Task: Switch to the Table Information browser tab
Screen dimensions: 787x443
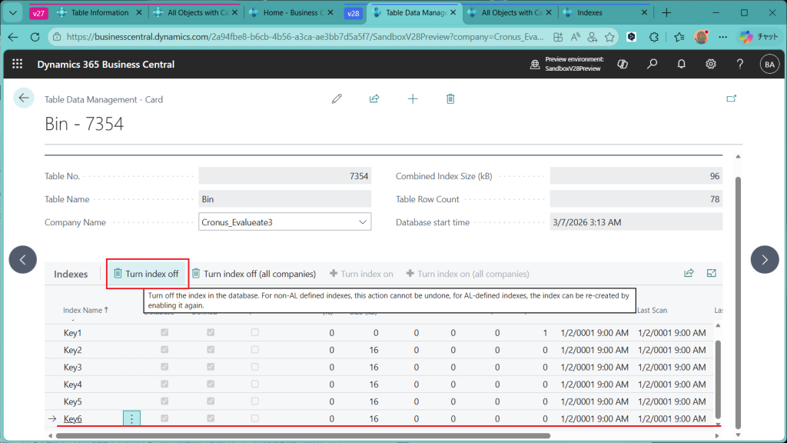Action: 98,13
